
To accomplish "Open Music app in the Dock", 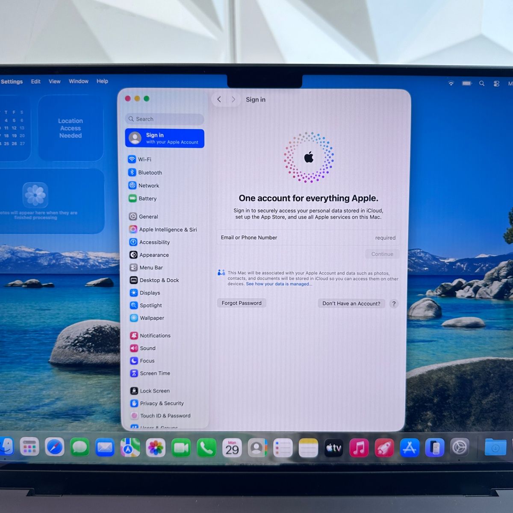I will point(359,448).
